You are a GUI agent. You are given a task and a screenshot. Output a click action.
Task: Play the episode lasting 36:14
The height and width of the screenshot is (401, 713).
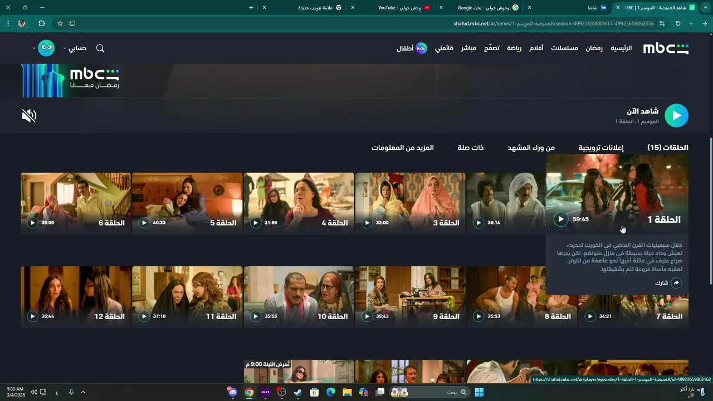tap(478, 223)
